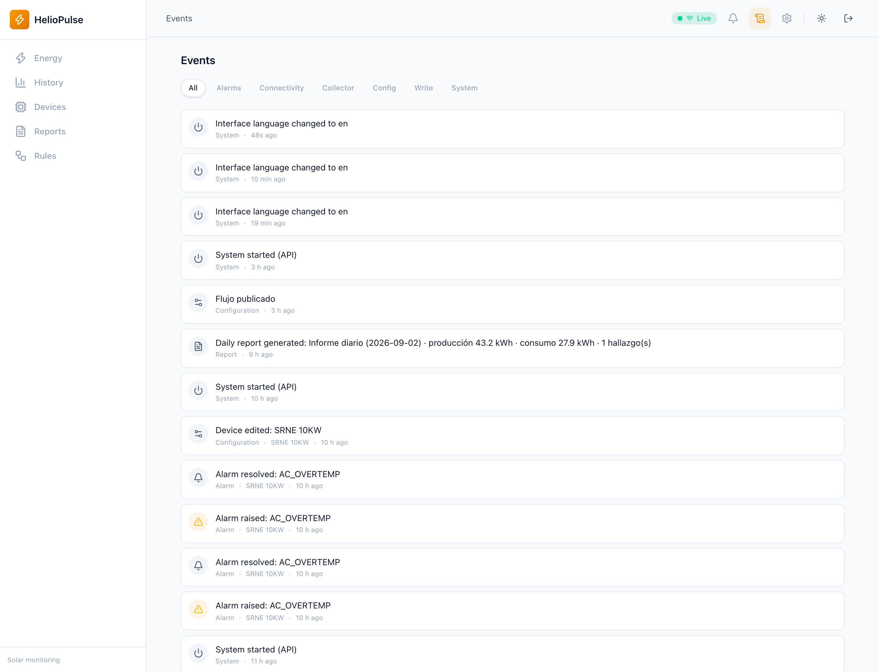879x672 pixels.
Task: Toggle the light/dark theme sun icon
Action: coord(821,18)
